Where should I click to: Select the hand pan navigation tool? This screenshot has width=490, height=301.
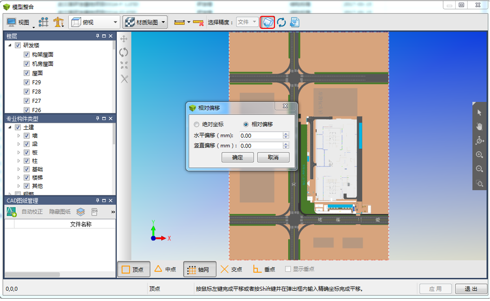479,127
